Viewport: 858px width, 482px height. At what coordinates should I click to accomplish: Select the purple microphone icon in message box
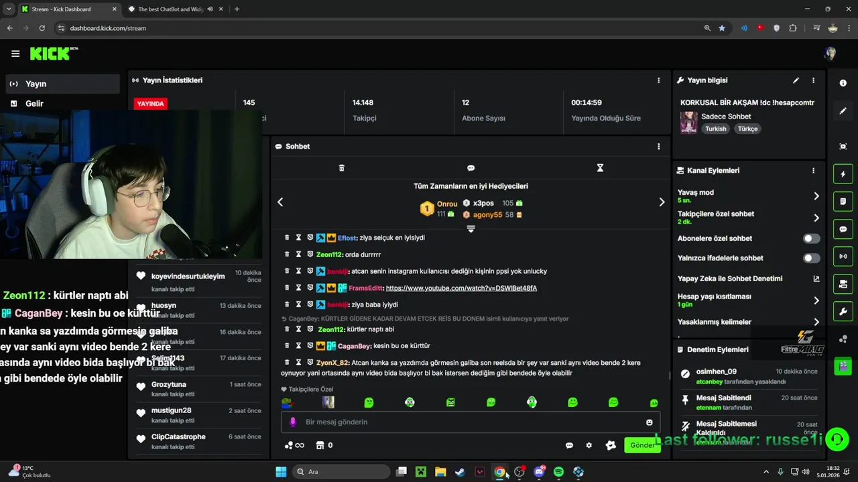292,422
